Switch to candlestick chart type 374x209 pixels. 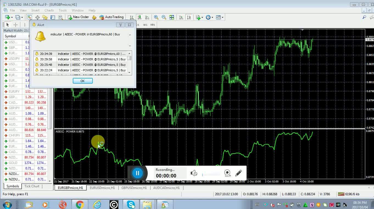coord(139,17)
